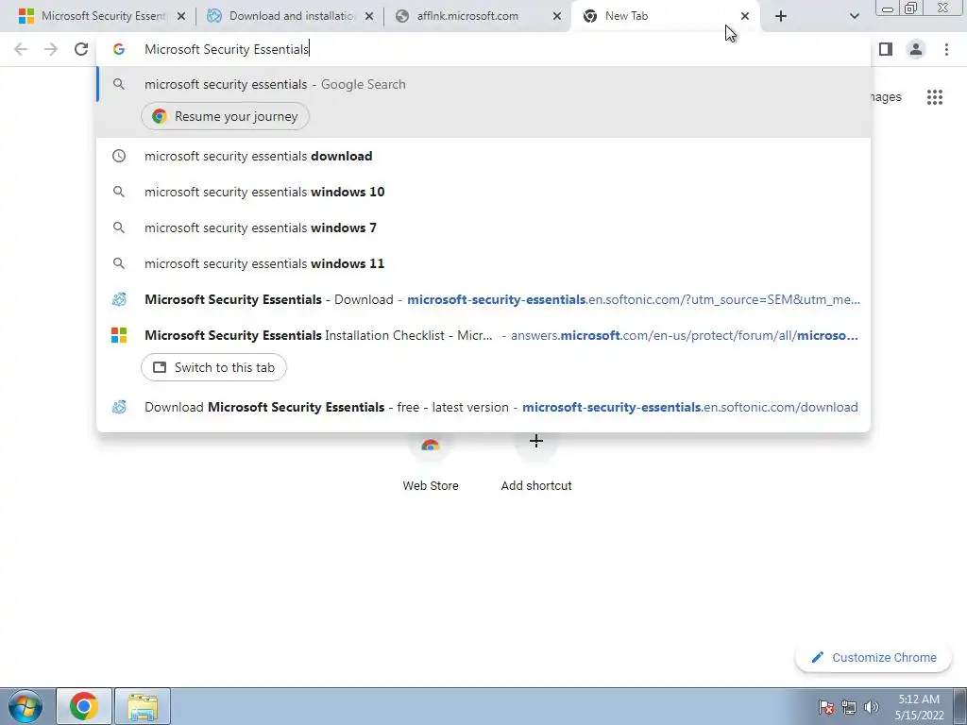Click search icon beside windows 7 suggestion
Screen dimensions: 967x725
[119, 228]
